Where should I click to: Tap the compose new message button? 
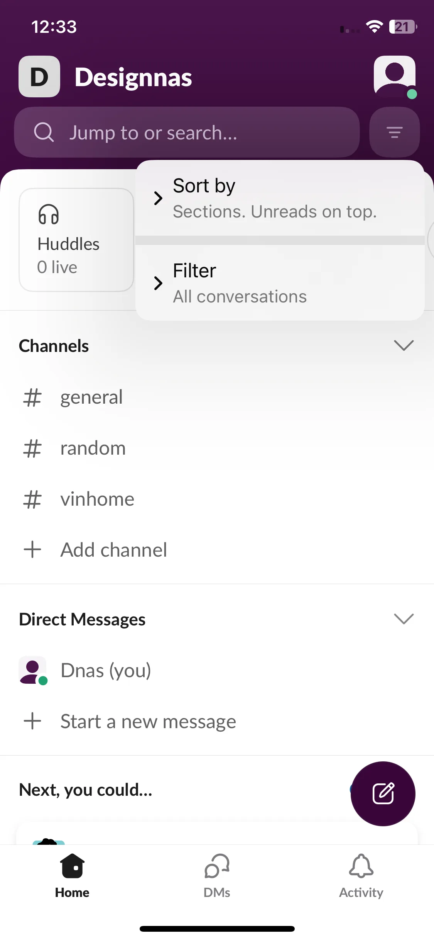(x=383, y=793)
